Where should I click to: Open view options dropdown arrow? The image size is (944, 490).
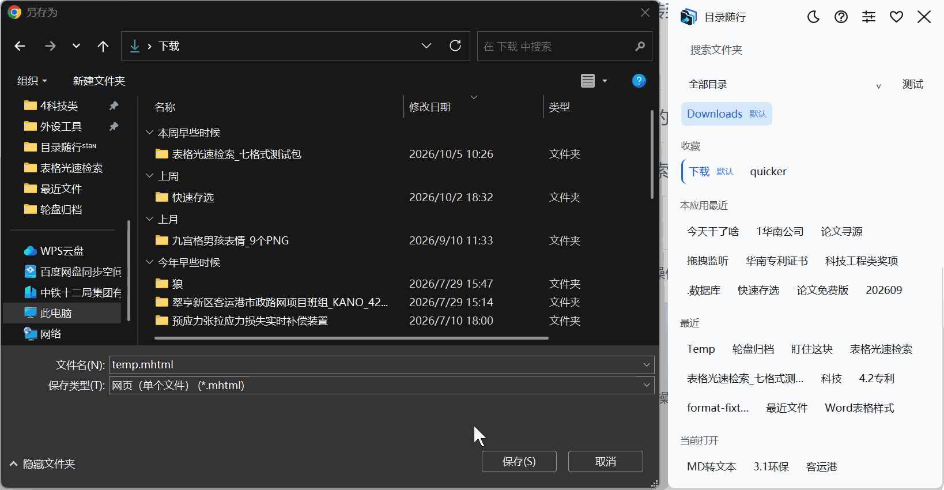tap(605, 81)
